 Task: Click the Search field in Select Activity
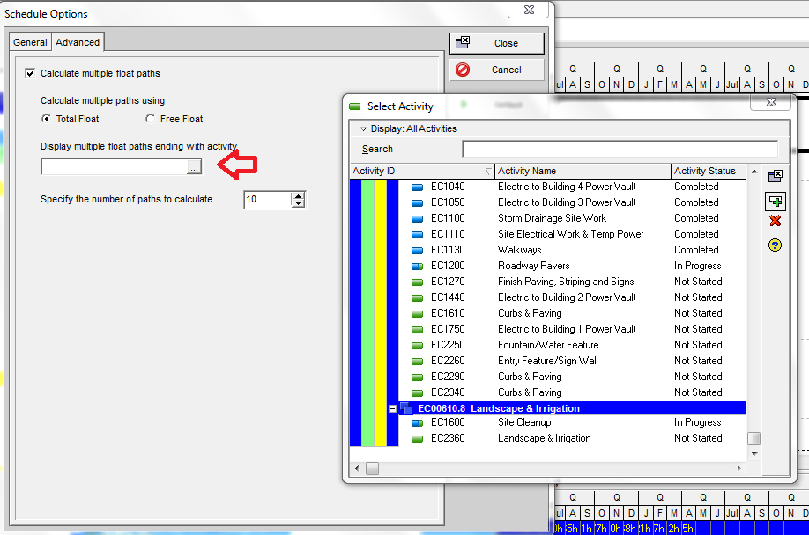coord(620,149)
